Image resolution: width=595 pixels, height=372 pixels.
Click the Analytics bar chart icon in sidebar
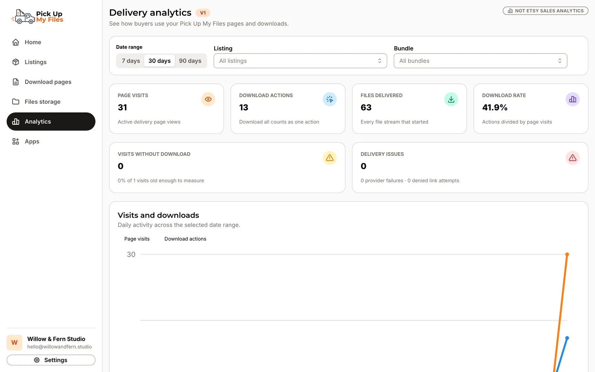[16, 122]
